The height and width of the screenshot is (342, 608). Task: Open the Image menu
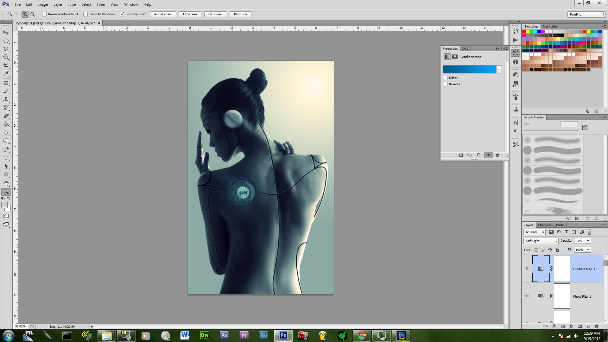[x=43, y=4]
